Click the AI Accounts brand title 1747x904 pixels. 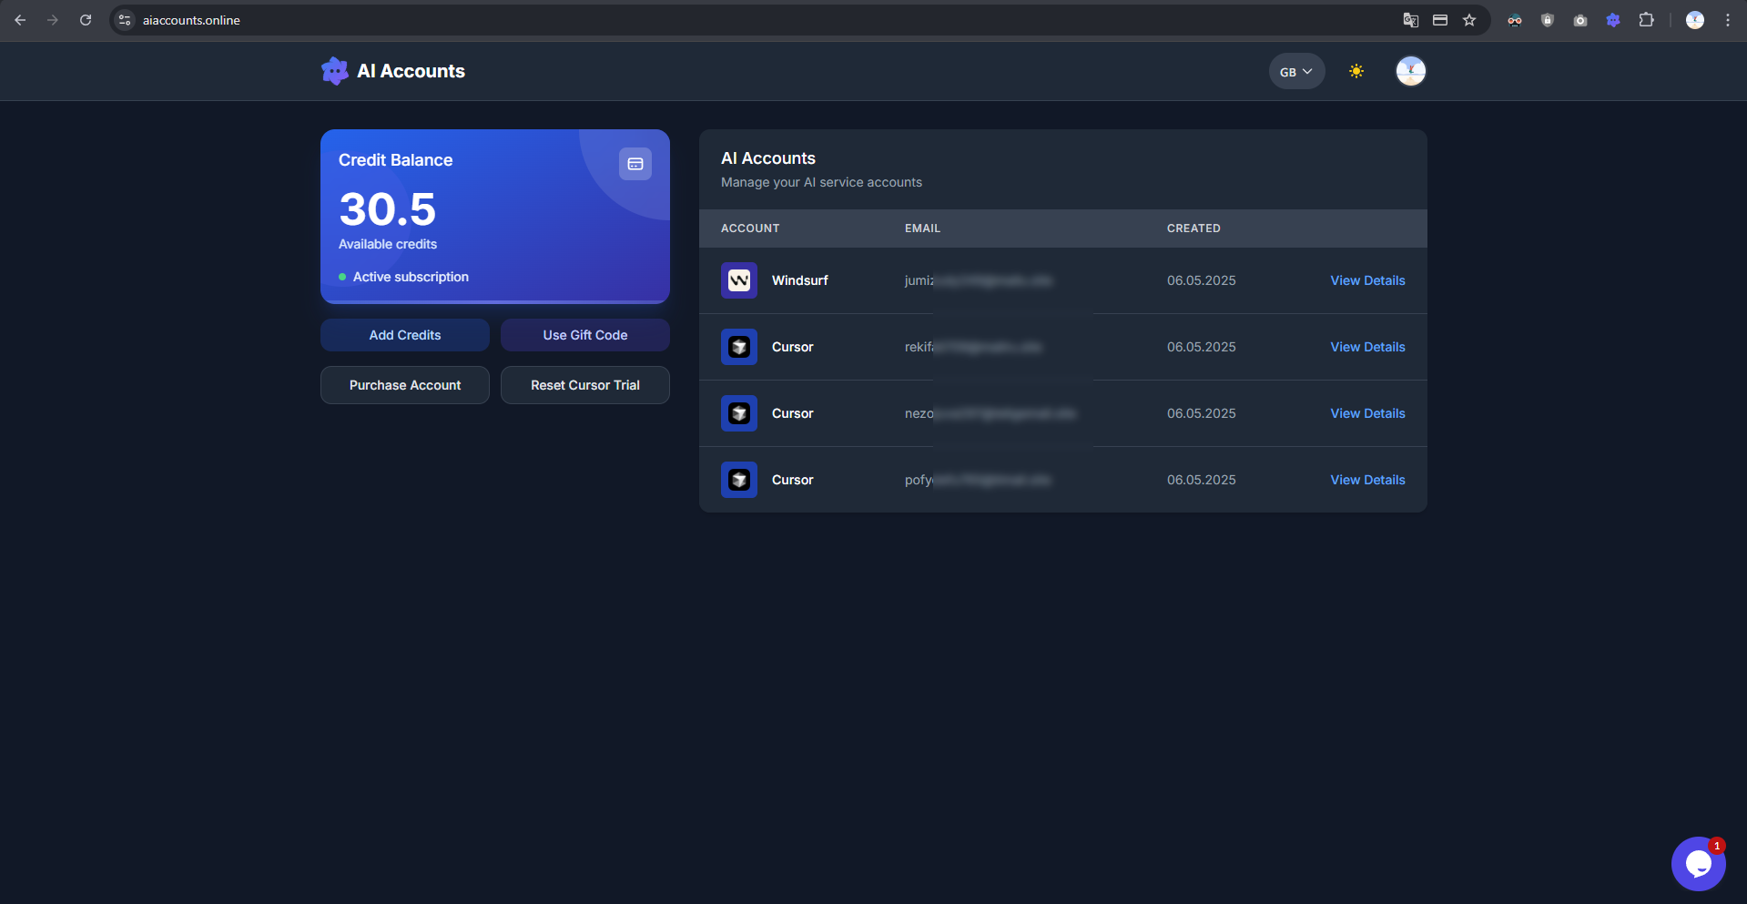click(x=411, y=71)
